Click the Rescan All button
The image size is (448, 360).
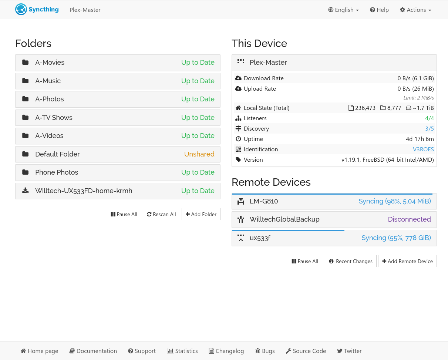click(x=161, y=214)
